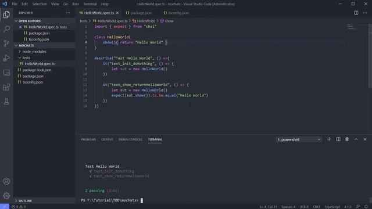
Task: Open the Edit menu
Action: point(24,4)
